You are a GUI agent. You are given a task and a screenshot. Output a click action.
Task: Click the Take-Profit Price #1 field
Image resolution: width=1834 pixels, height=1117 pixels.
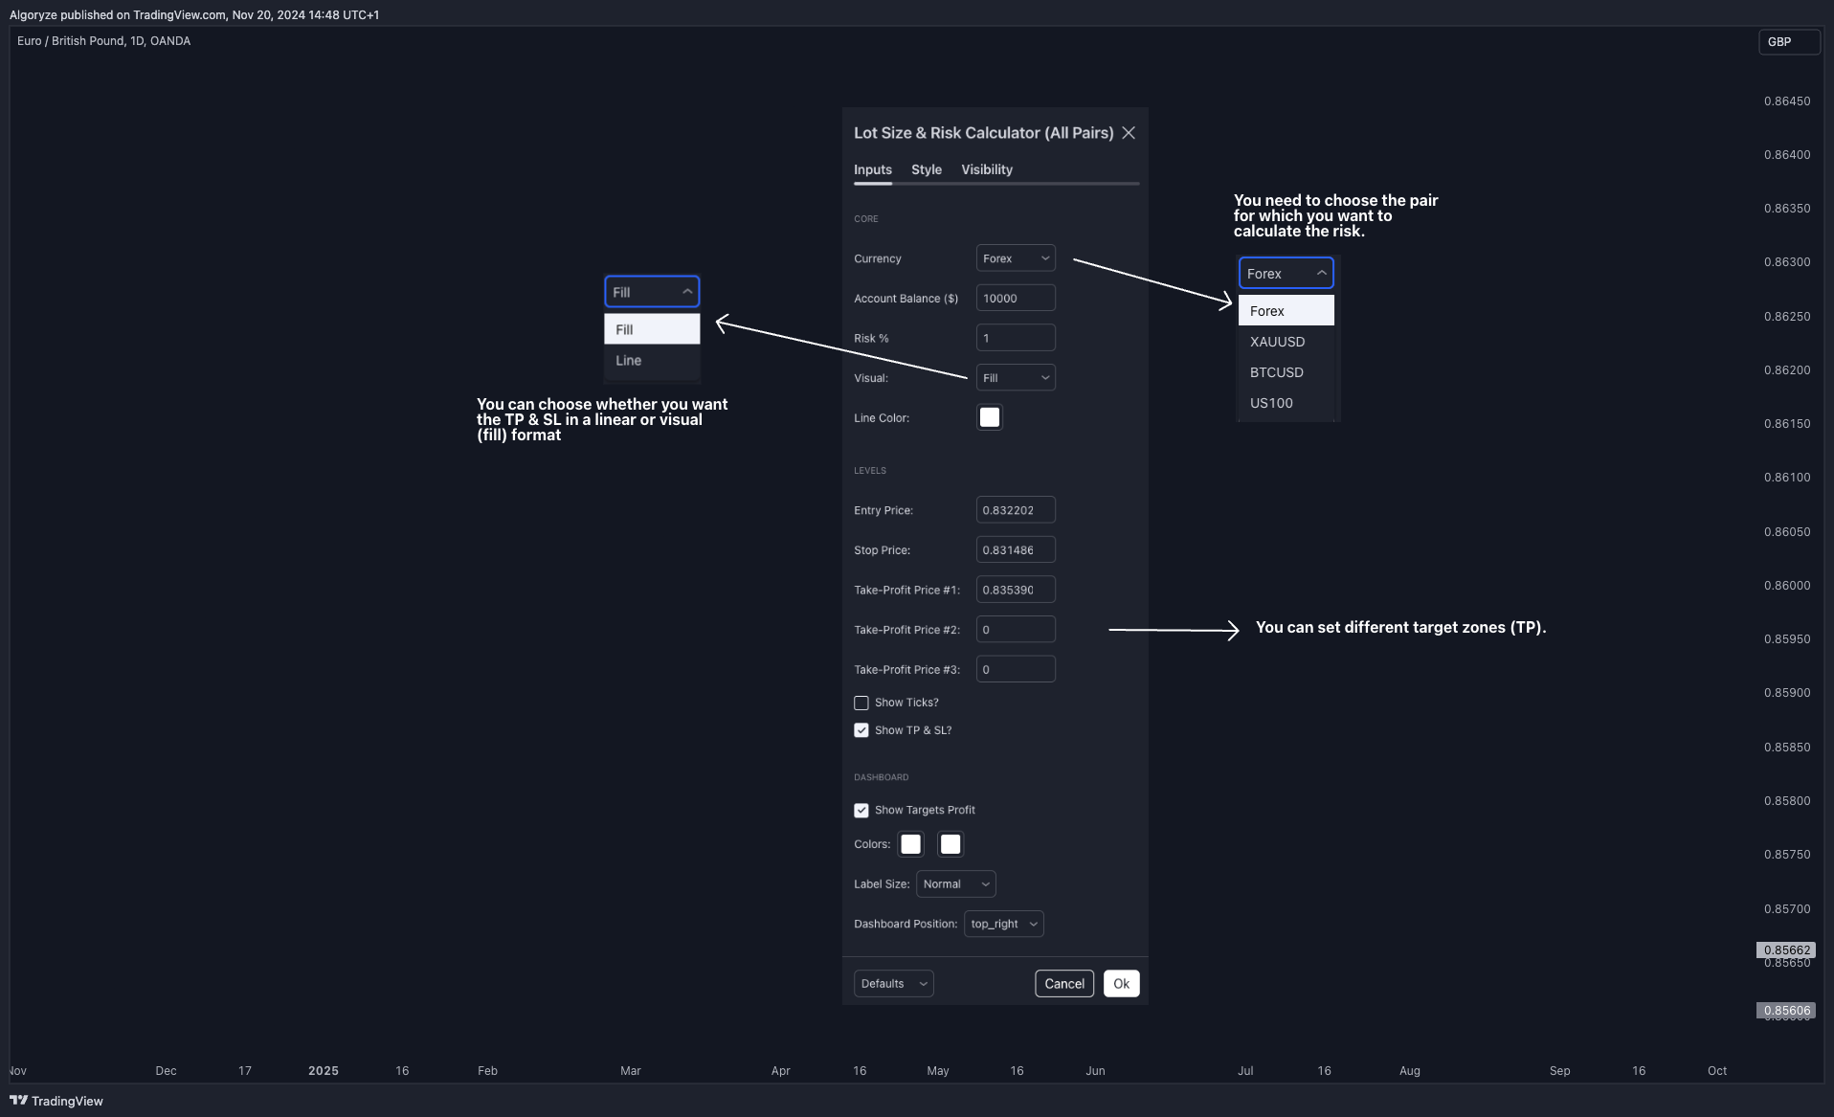1016,590
